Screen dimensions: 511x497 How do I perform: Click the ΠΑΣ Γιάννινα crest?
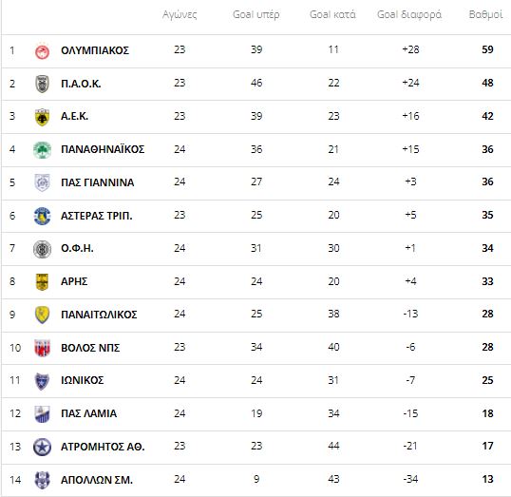tap(42, 182)
